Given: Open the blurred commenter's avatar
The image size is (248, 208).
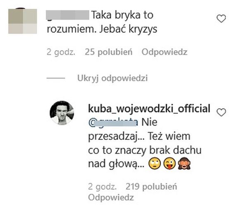Looking at the screenshot, I should [23, 21].
